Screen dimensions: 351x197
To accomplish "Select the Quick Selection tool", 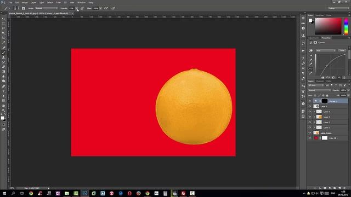I will click(x=3, y=33).
